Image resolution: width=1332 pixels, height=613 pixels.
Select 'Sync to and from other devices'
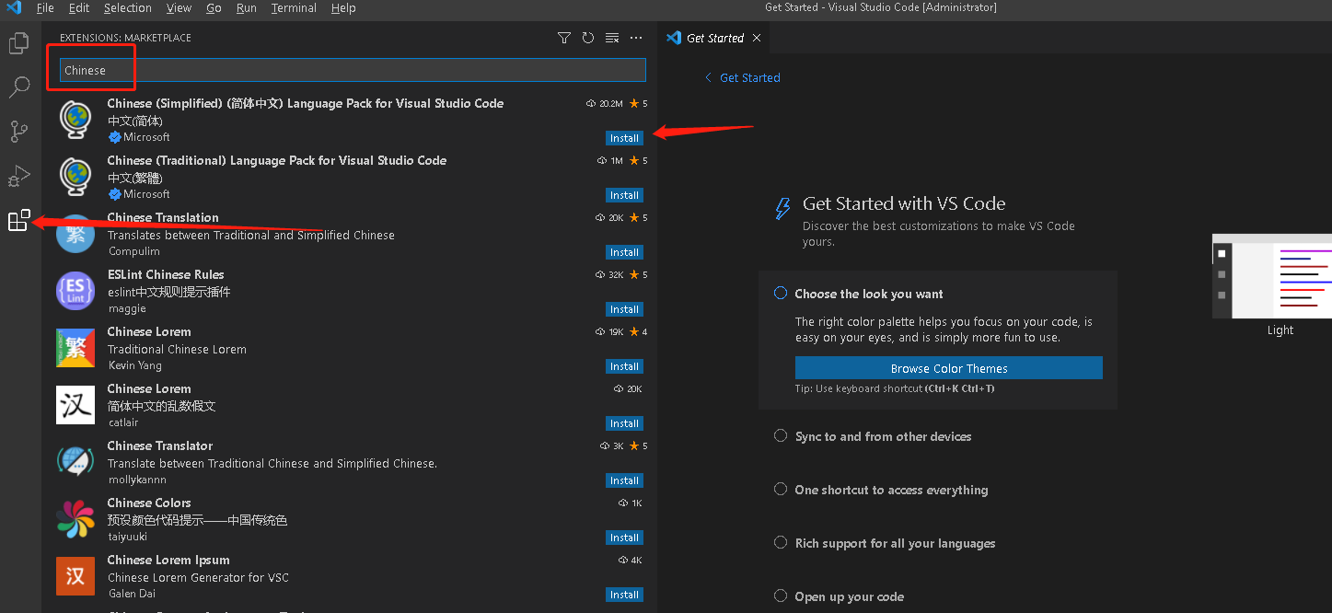coord(883,436)
